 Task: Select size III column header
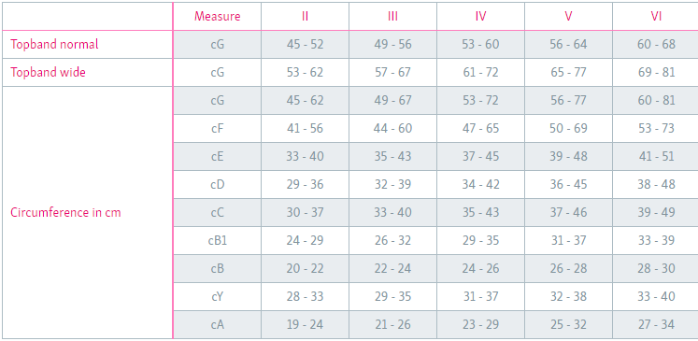pos(392,17)
